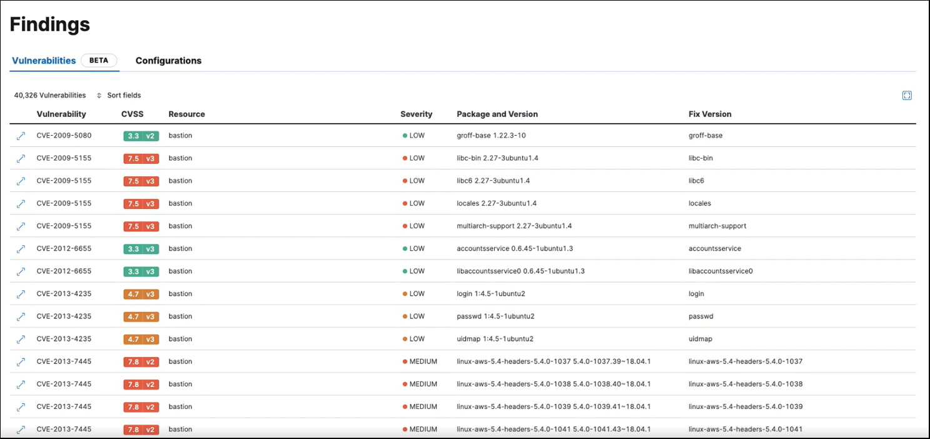Screen dimensions: 930x439
Task: Open details arrow for CVE-2009-5080 finding
Action: (x=21, y=135)
